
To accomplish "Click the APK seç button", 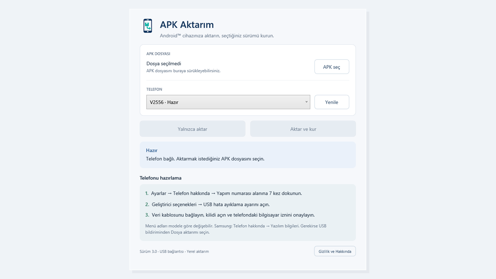I will 332,67.
